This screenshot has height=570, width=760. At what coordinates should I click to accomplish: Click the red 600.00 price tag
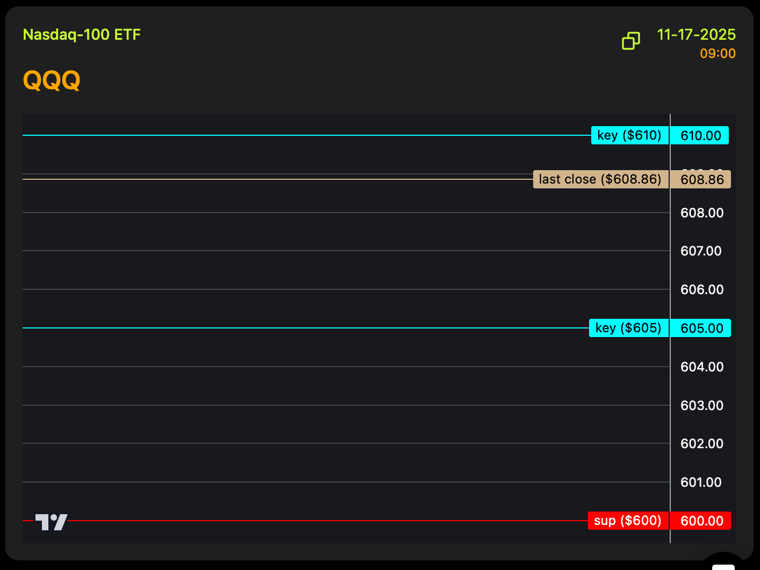(701, 521)
